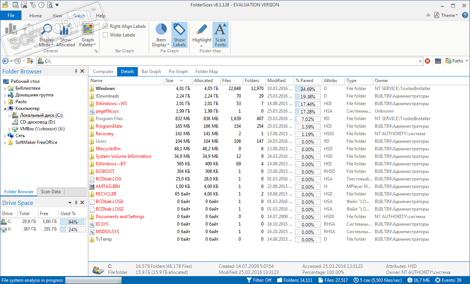The height and width of the screenshot is (284, 470).
Task: Pin the Drive Space panel
Action: tap(76, 203)
